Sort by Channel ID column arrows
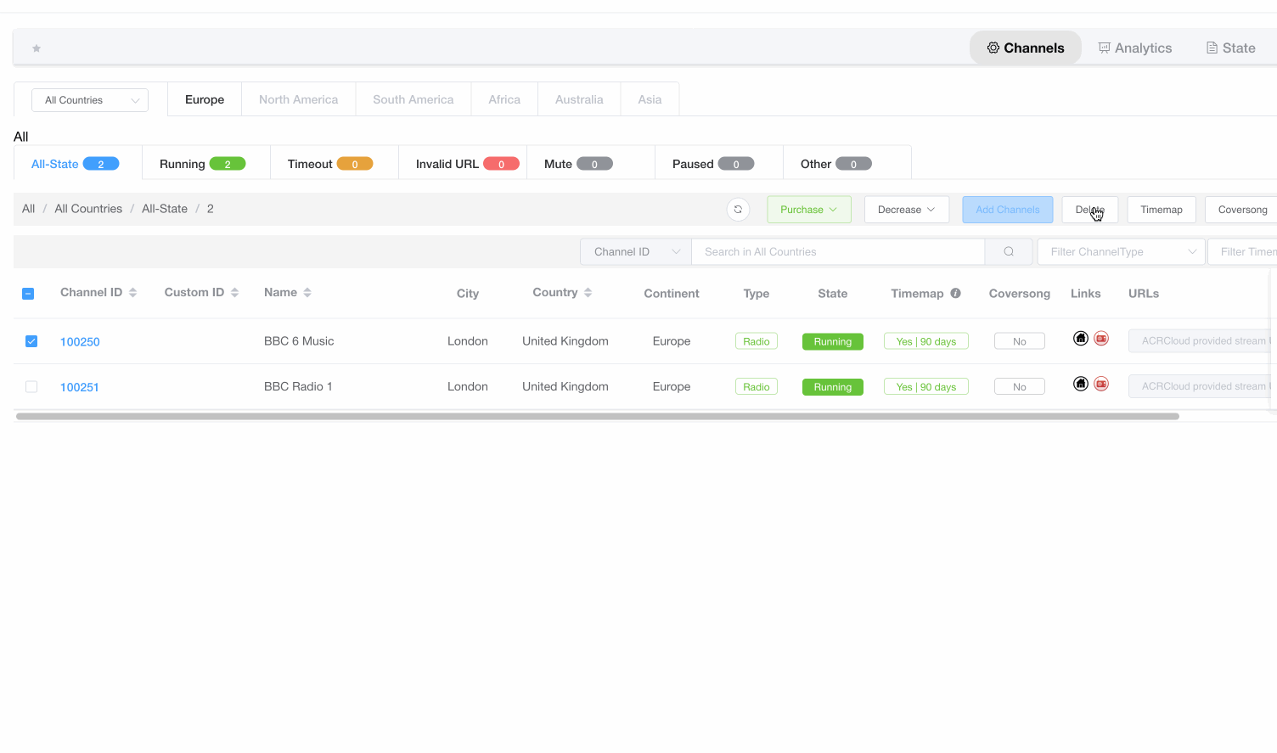 (x=132, y=293)
